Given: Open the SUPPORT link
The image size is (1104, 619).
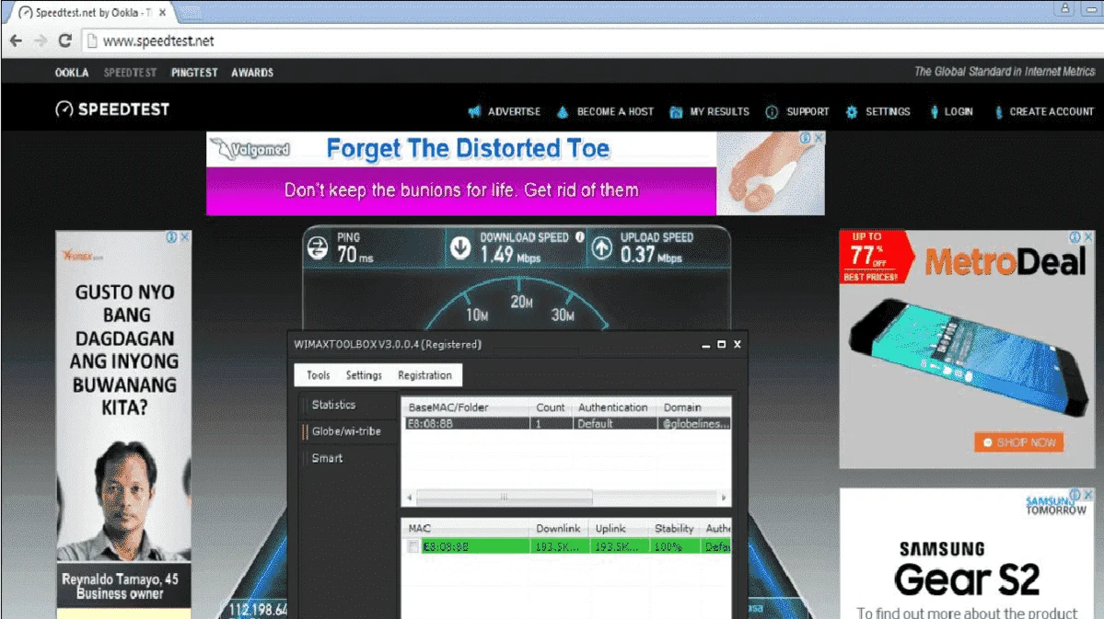Looking at the screenshot, I should pos(808,111).
